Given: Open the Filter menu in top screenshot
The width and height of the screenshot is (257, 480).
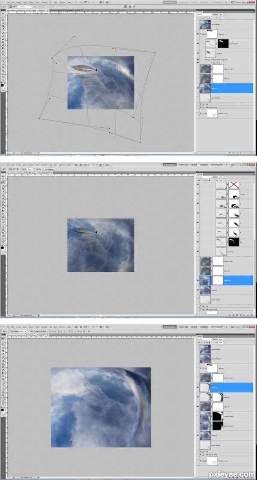Looking at the screenshot, I should [37, 2].
